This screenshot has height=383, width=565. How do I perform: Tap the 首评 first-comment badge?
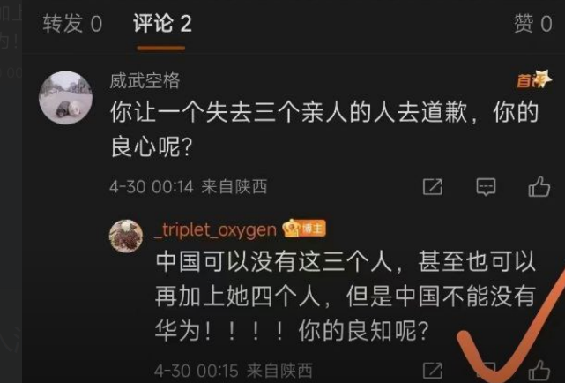click(533, 79)
